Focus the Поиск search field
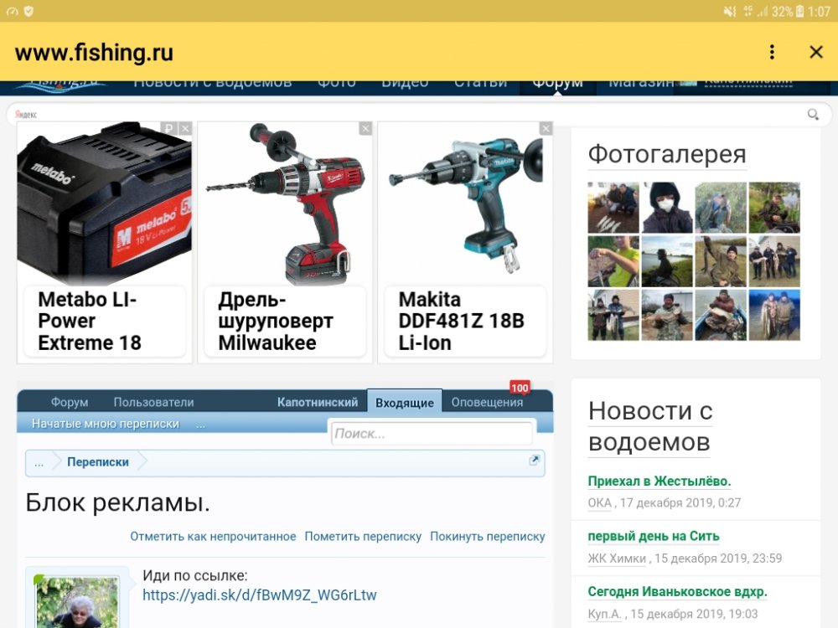 pyautogui.click(x=432, y=434)
